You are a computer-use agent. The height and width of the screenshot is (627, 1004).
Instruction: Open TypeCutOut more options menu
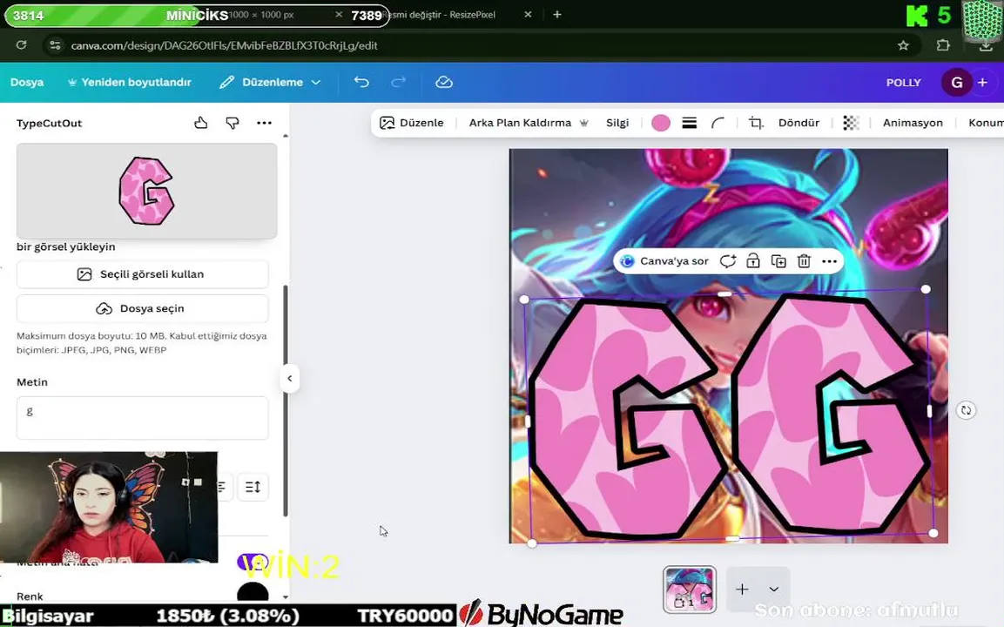[x=264, y=123]
